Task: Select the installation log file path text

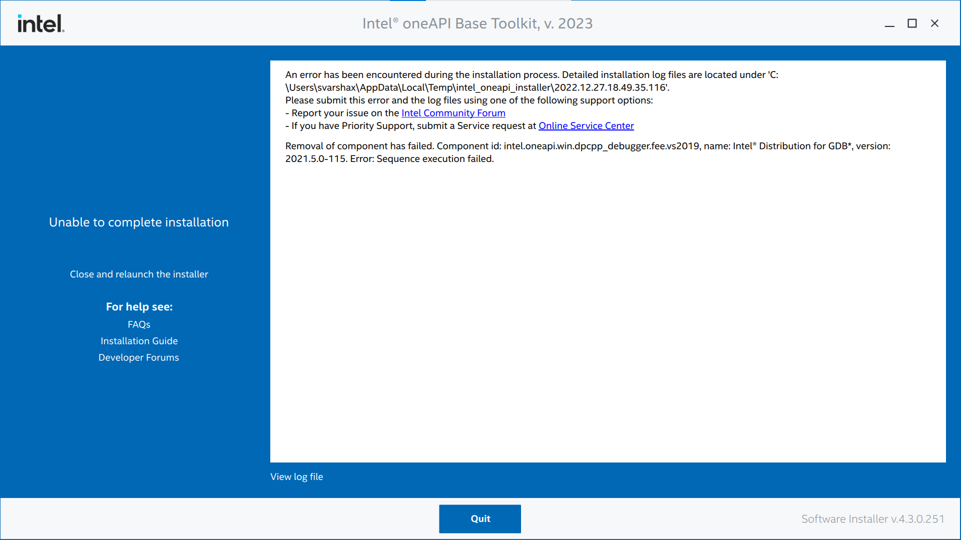Action: point(475,86)
